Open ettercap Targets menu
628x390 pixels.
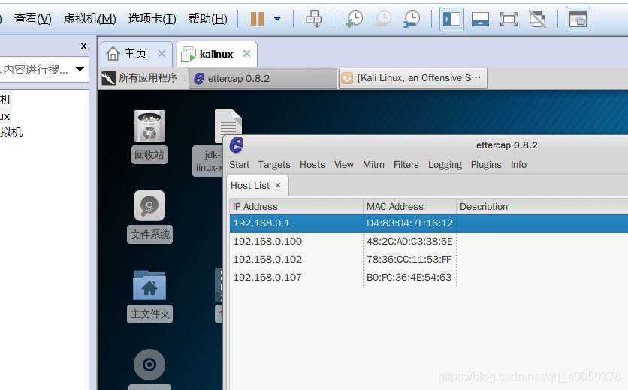[274, 165]
